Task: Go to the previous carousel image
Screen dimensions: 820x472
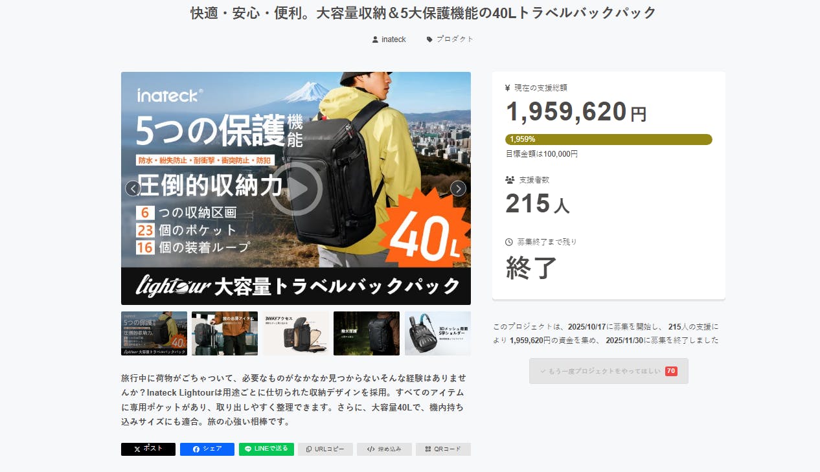Action: point(133,188)
